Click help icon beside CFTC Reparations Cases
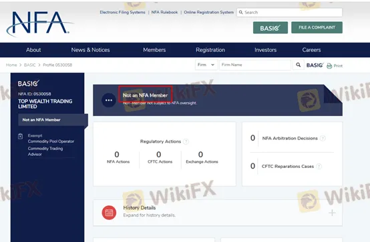This screenshot has height=242, width=370. pyautogui.click(x=319, y=167)
